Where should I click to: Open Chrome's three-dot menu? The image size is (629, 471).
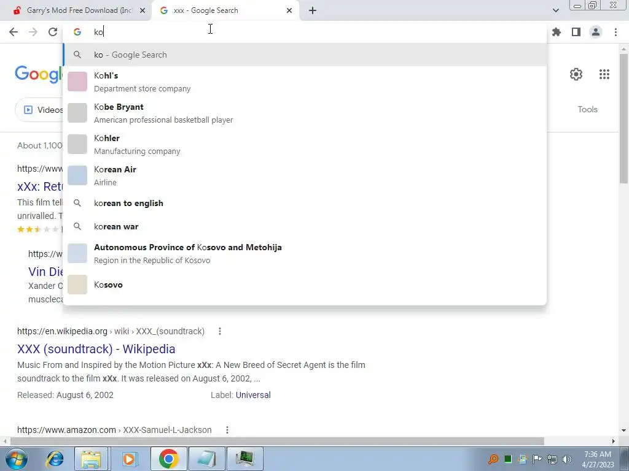coord(615,32)
